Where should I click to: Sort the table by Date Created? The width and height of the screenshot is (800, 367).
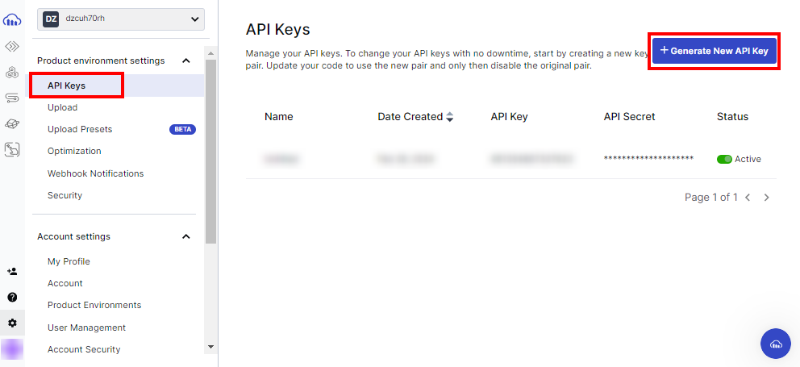(x=449, y=117)
